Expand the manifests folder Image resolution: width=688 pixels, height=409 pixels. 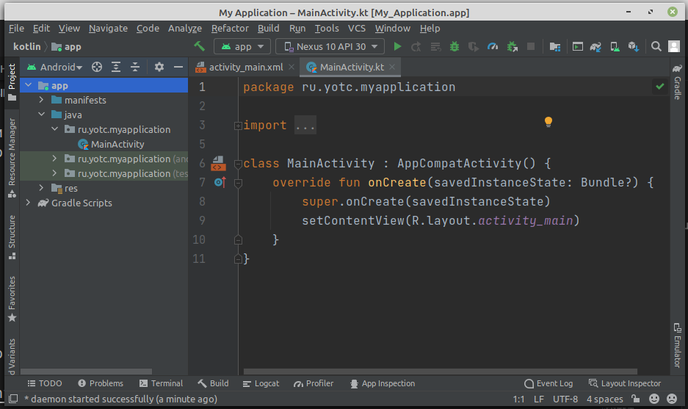(x=41, y=100)
